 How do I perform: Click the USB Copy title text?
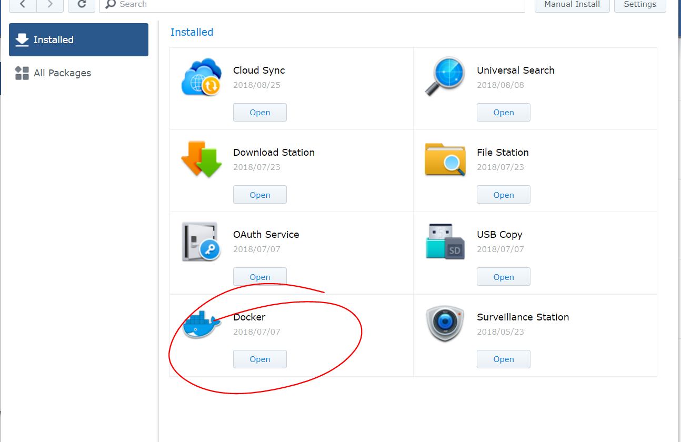pyautogui.click(x=499, y=235)
